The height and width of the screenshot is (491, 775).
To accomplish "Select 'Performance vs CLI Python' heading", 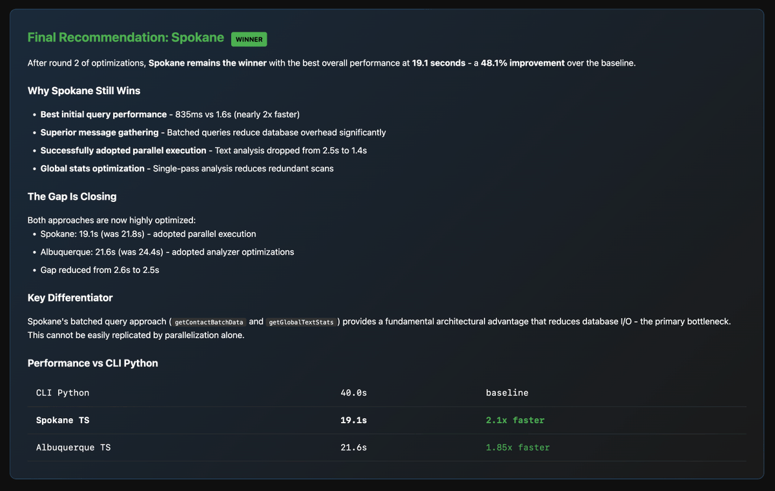I will [93, 363].
